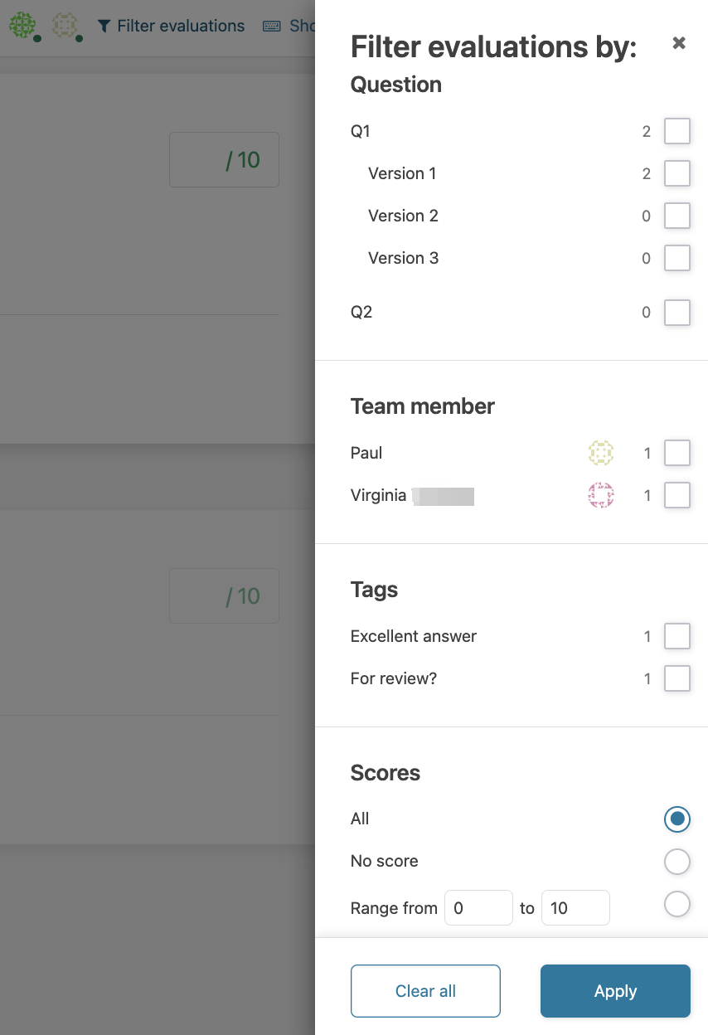Click the funnel icon by Filter evaluations
This screenshot has width=708, height=1035.
point(104,27)
